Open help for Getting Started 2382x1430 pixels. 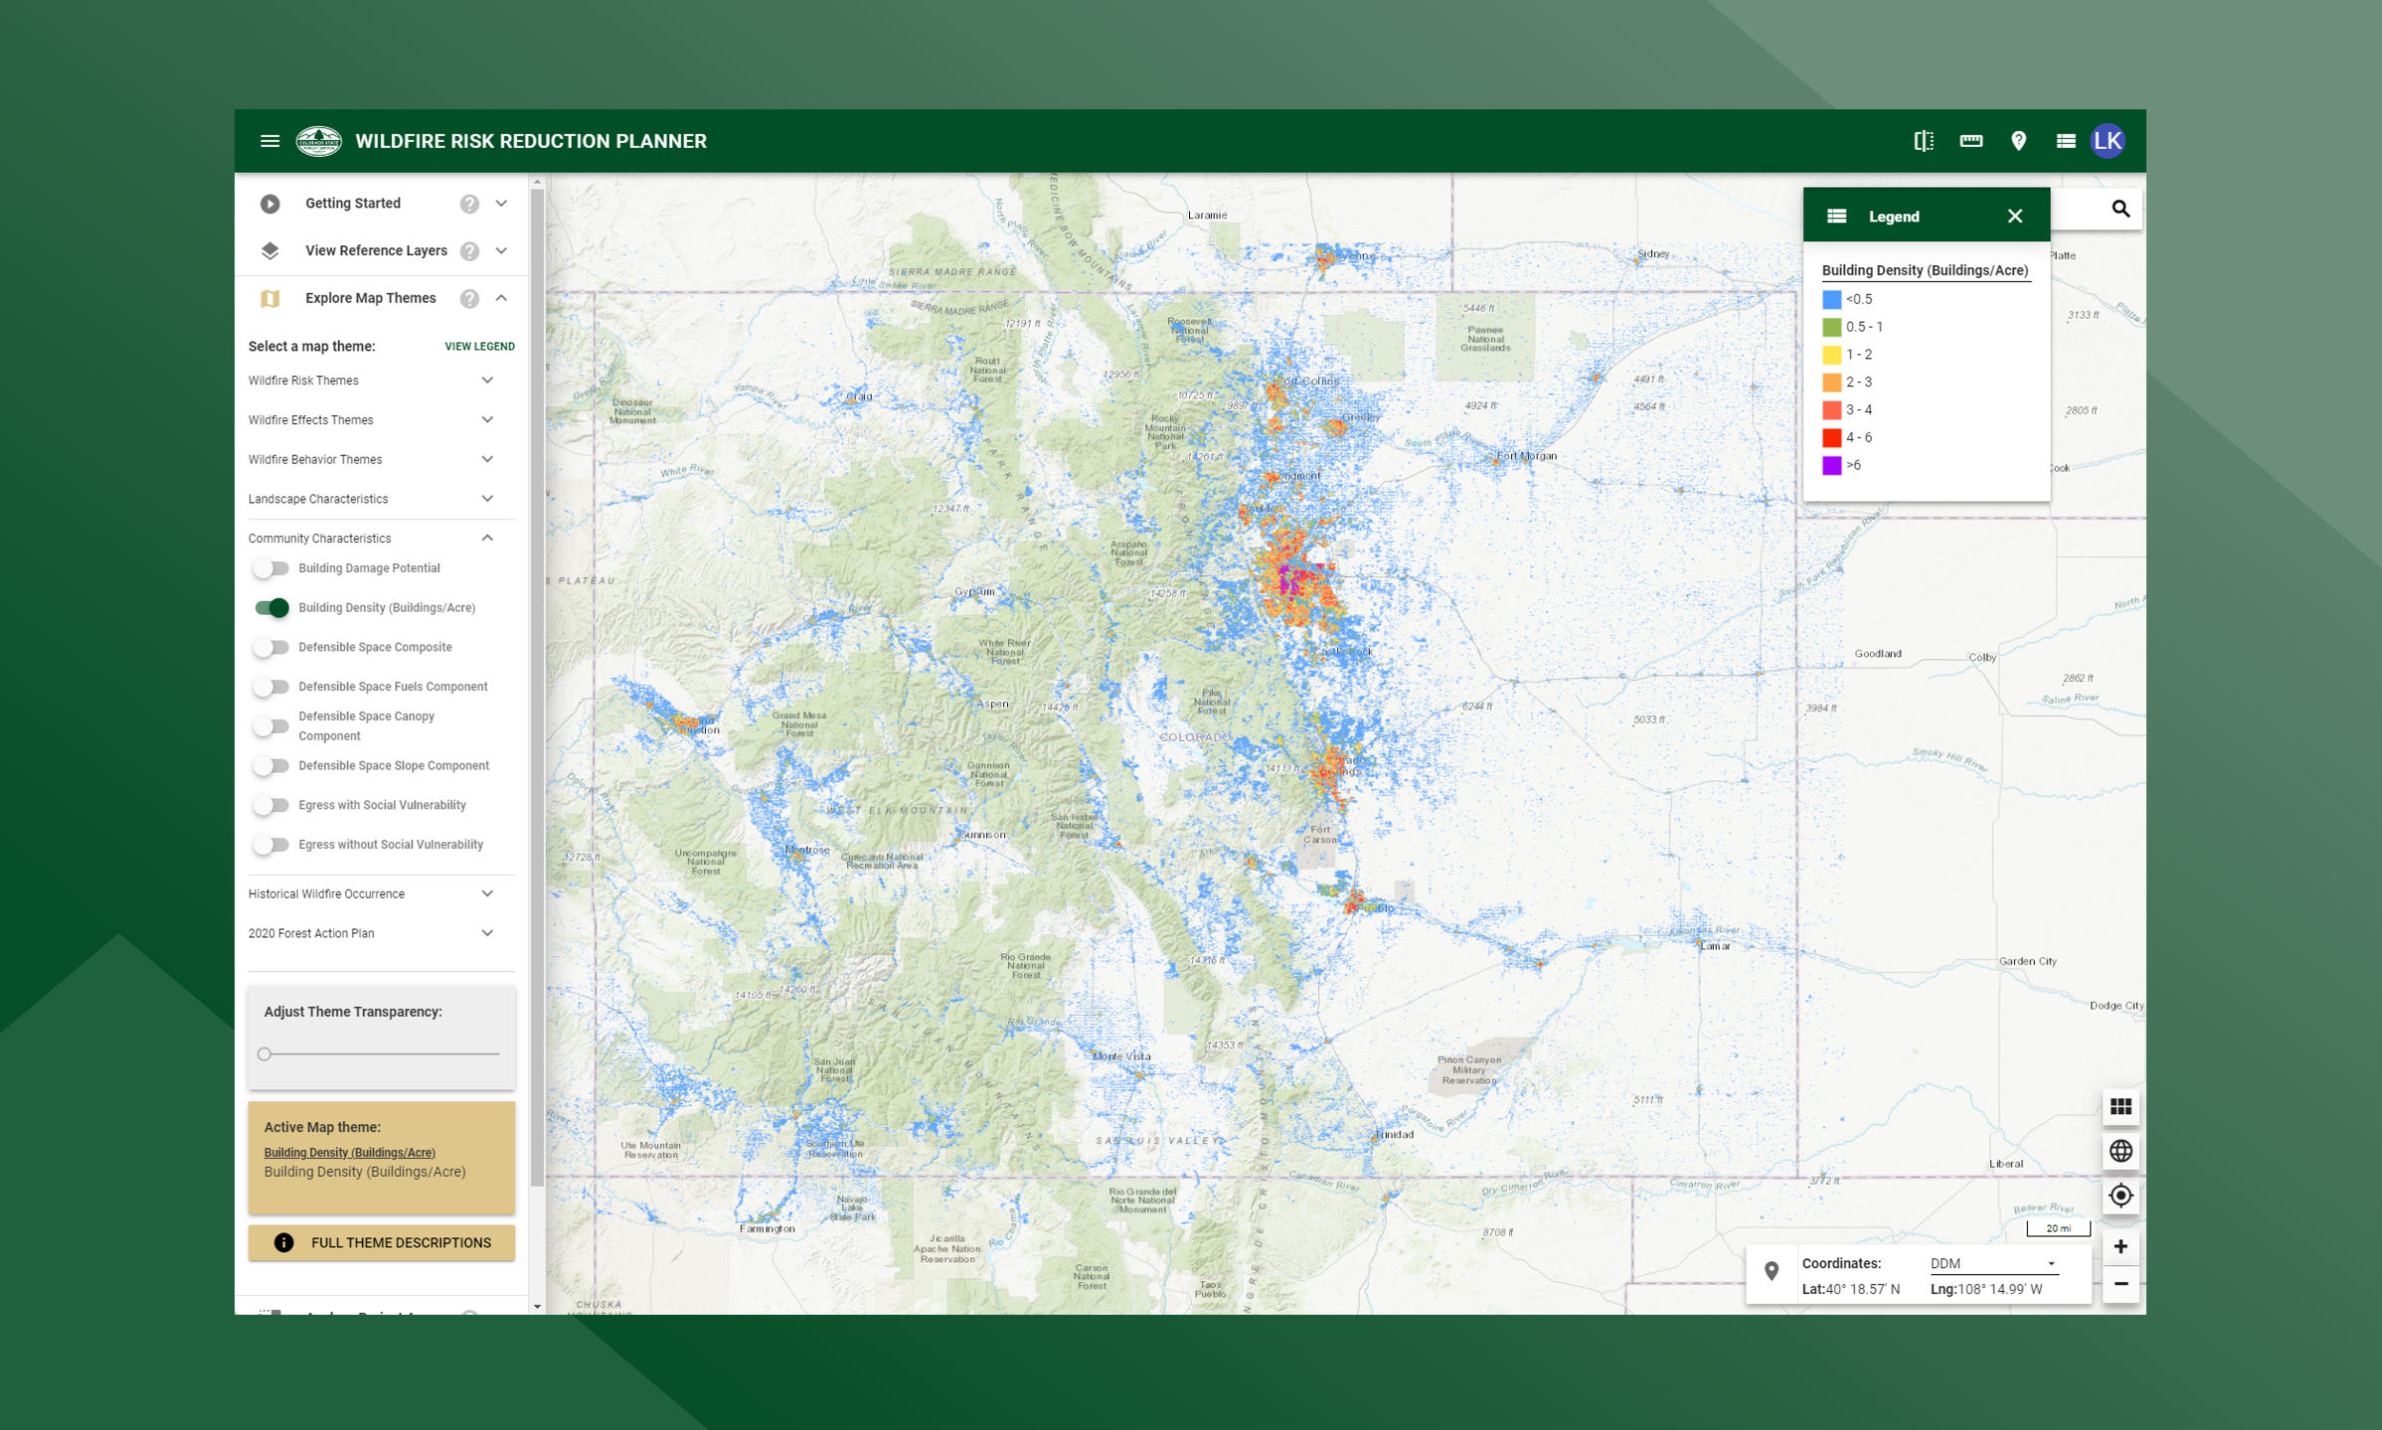469,204
